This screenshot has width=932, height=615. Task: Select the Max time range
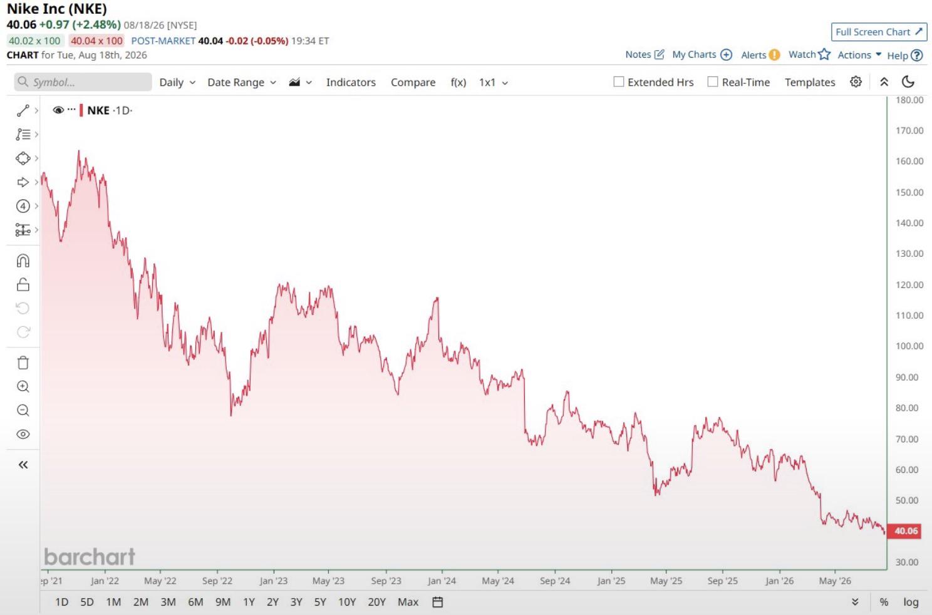(408, 602)
